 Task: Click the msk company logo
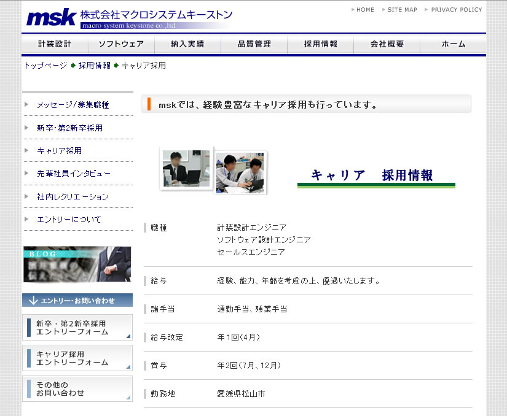point(52,17)
